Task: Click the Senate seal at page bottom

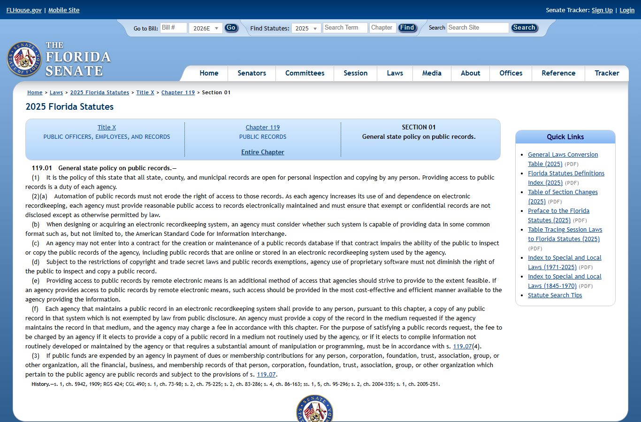Action: 315,408
